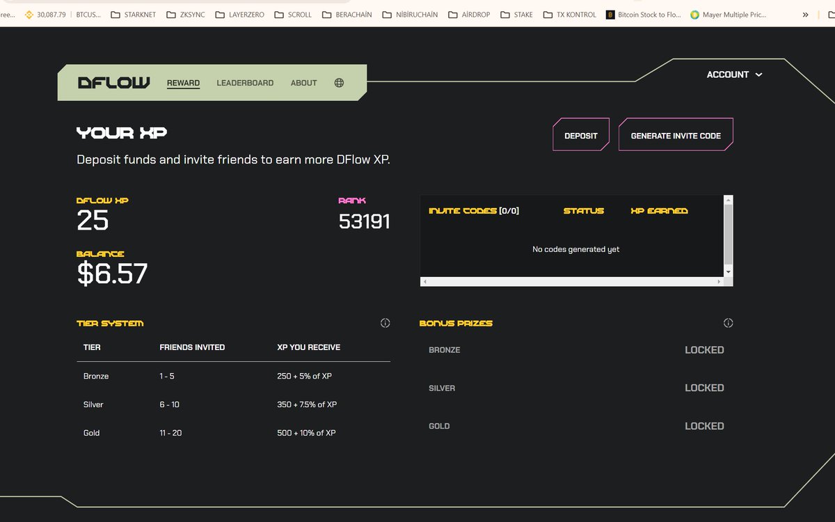Screen dimensions: 835x522
Task: Click the SILVER bonus prize label
Action: pyautogui.click(x=442, y=388)
